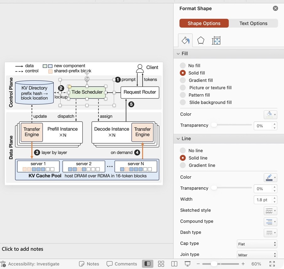Open the Fill & Line tab icon

[185, 41]
